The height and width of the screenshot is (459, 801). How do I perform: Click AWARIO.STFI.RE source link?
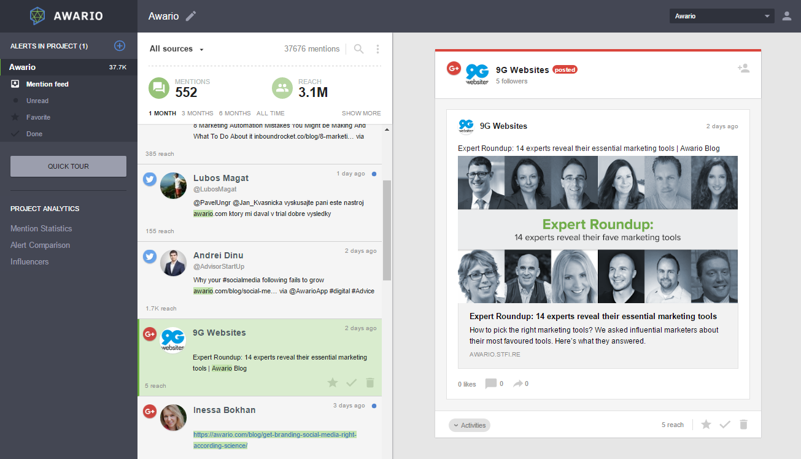point(495,354)
